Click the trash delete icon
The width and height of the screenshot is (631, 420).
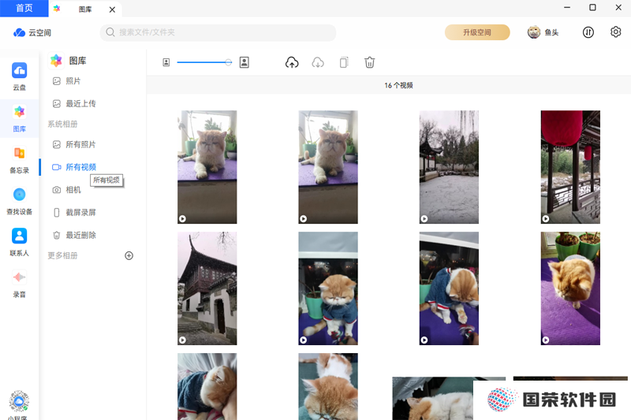click(x=369, y=62)
